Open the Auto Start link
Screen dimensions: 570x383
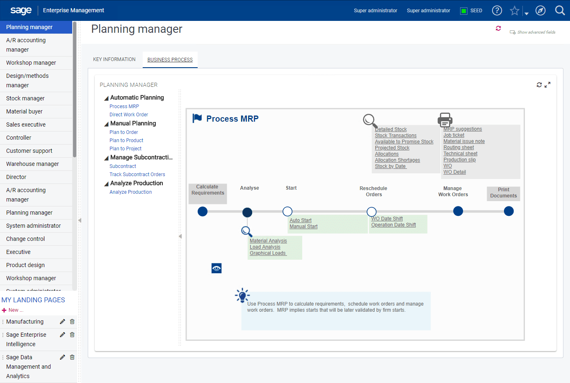300,220
